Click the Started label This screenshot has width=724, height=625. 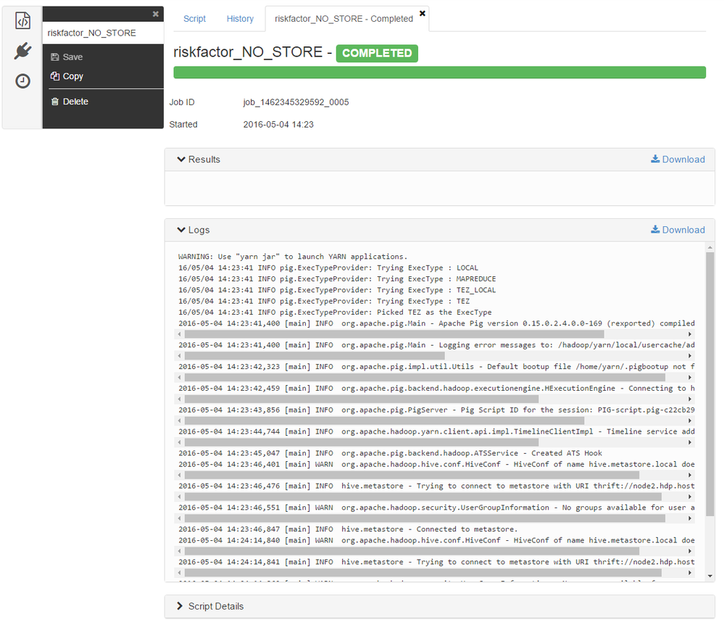(x=183, y=124)
